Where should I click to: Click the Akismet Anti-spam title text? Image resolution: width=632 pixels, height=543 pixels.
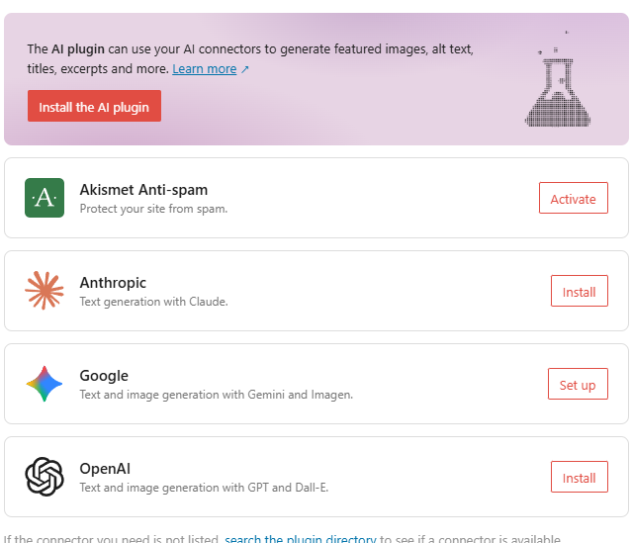[143, 190]
